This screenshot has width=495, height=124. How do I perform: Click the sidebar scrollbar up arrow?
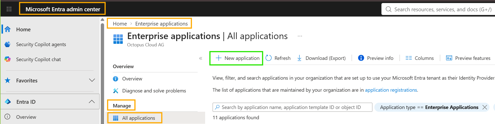(102, 20)
